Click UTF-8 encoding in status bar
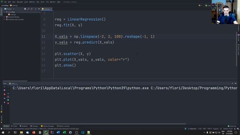This screenshot has height=135, width=240. click(209, 129)
